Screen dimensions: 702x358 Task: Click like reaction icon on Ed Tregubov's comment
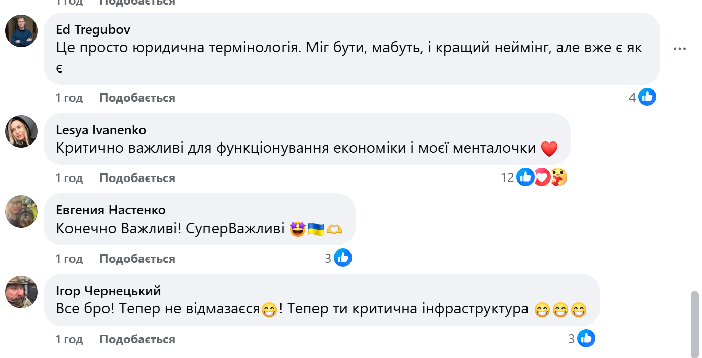(x=647, y=97)
